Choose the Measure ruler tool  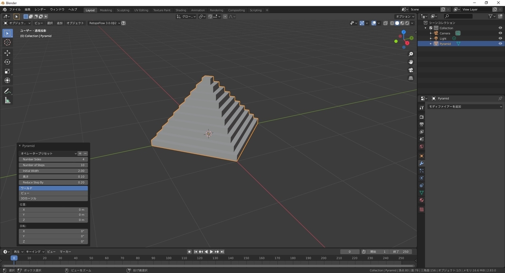(x=8, y=100)
